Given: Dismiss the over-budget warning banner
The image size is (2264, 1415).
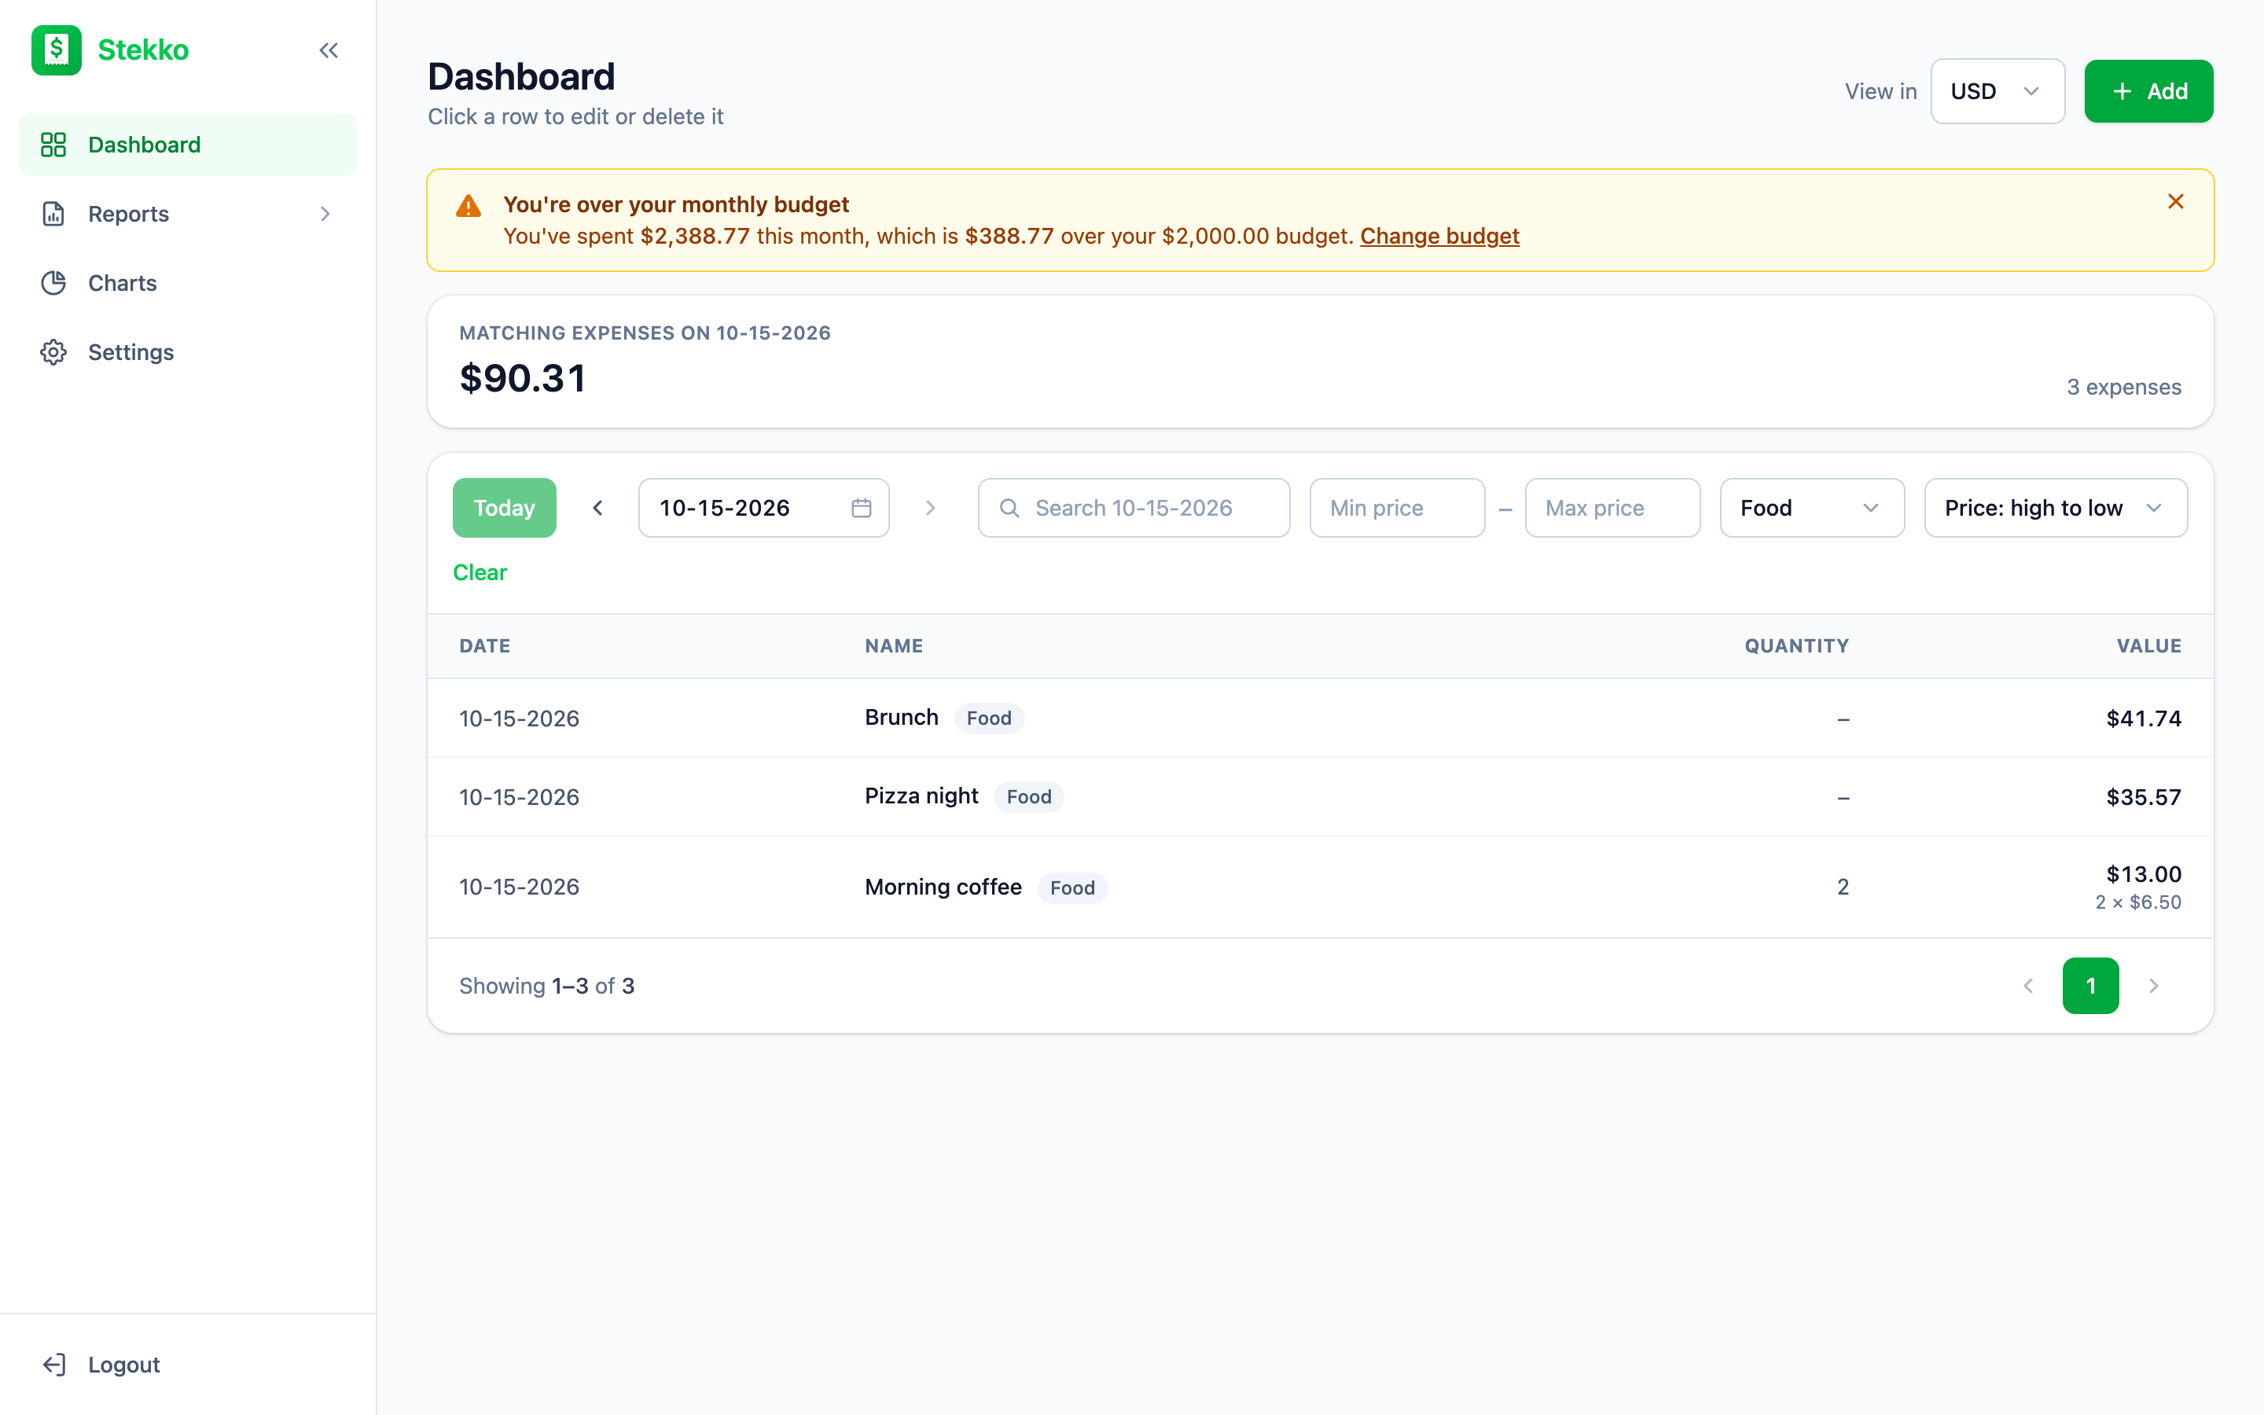Looking at the screenshot, I should pos(2175,201).
